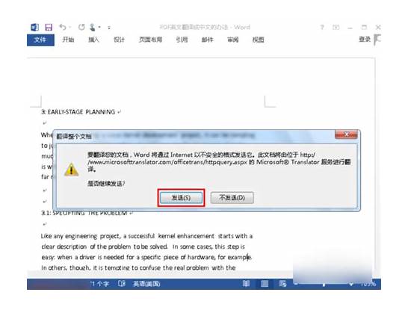Switch to the 页面布局 (Page Layout) tab

click(x=150, y=40)
